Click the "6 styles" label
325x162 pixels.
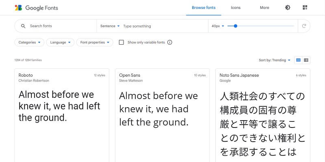click(301, 76)
